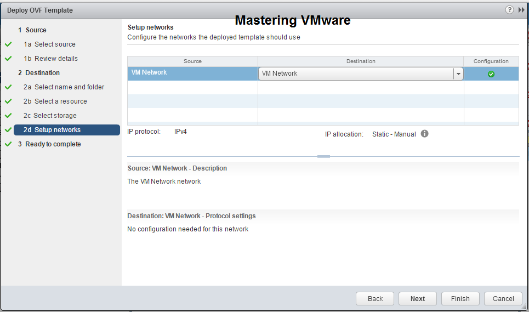Click 'The VM Network network' description text
Viewport: 529px width, 312px height.
(x=164, y=181)
